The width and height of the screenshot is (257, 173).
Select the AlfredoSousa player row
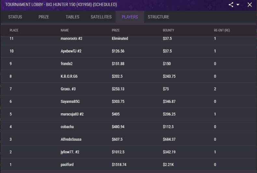(128, 139)
